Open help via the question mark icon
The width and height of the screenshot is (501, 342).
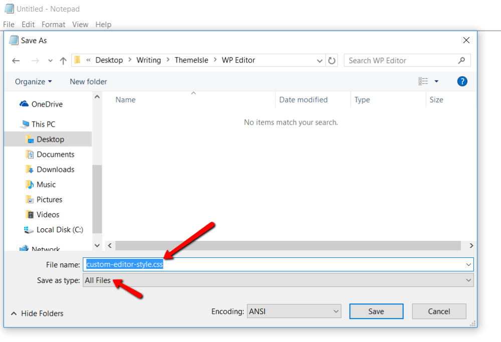(462, 81)
